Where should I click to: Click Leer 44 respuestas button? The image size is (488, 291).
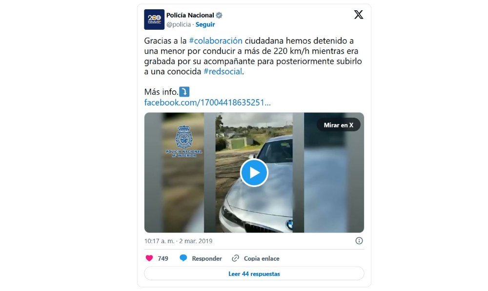[x=254, y=273]
